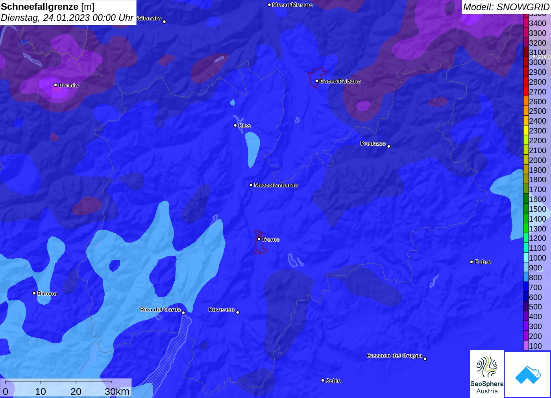Click the '20' scale bar label
Image resolution: width=551 pixels, height=398 pixels.
click(x=76, y=392)
